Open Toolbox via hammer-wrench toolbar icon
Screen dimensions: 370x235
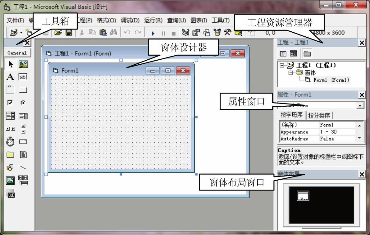click(x=228, y=32)
